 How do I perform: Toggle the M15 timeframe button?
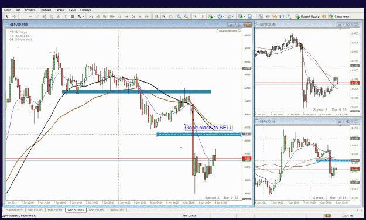click(x=105, y=16)
